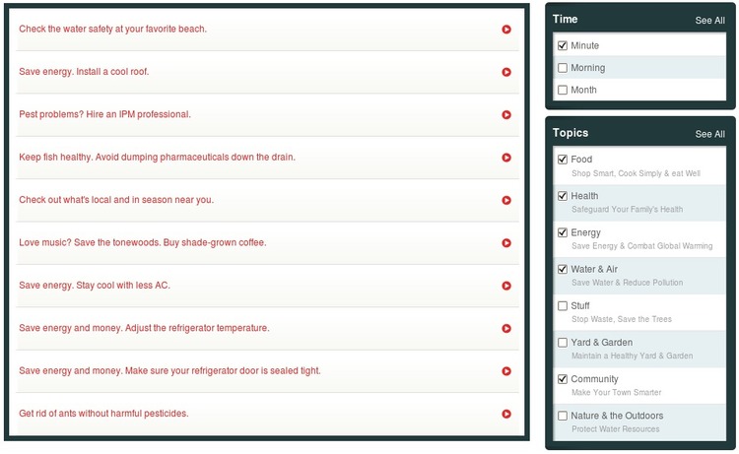Open the arrow icon for IPM professional tip
Viewport: 739px width, 454px height.
pos(506,115)
